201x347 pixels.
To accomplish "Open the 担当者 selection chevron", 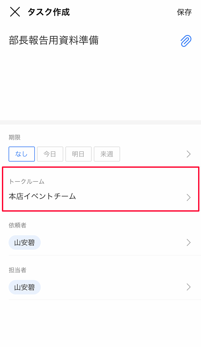I will click(189, 287).
